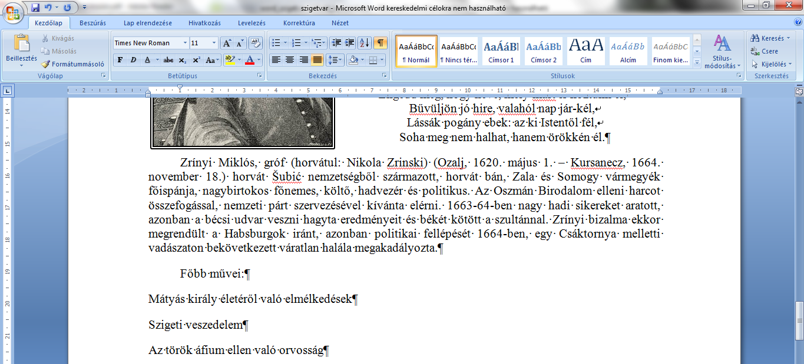Increase font size with the grow font icon
Image resolution: width=804 pixels, height=364 pixels.
point(227,43)
